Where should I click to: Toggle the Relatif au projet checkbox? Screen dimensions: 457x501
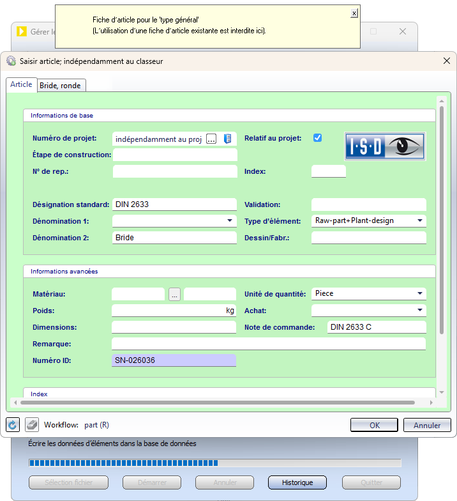pos(318,138)
